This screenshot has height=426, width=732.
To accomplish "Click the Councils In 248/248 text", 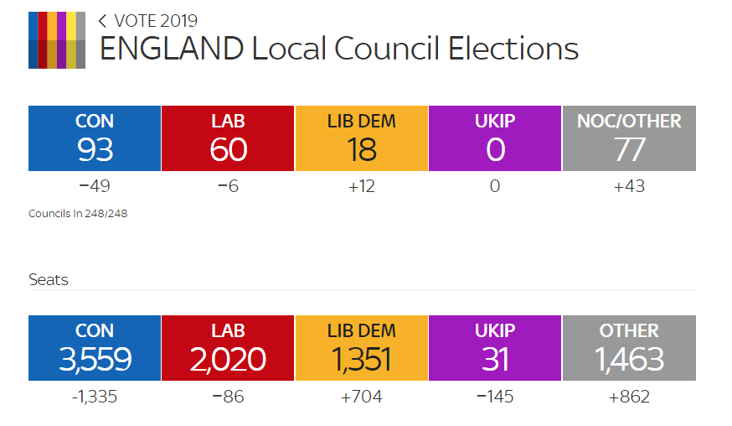I will (78, 214).
